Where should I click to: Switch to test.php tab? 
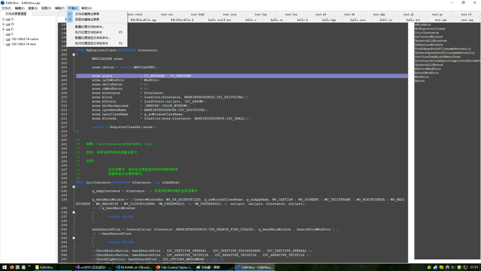[379, 14]
